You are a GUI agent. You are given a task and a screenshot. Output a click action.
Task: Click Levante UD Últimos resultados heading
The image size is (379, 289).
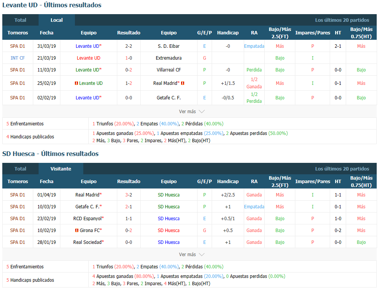coord(52,5)
